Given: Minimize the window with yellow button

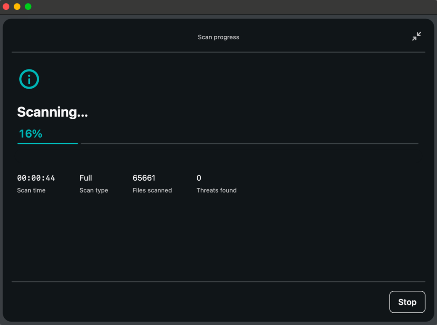Looking at the screenshot, I should click(17, 7).
